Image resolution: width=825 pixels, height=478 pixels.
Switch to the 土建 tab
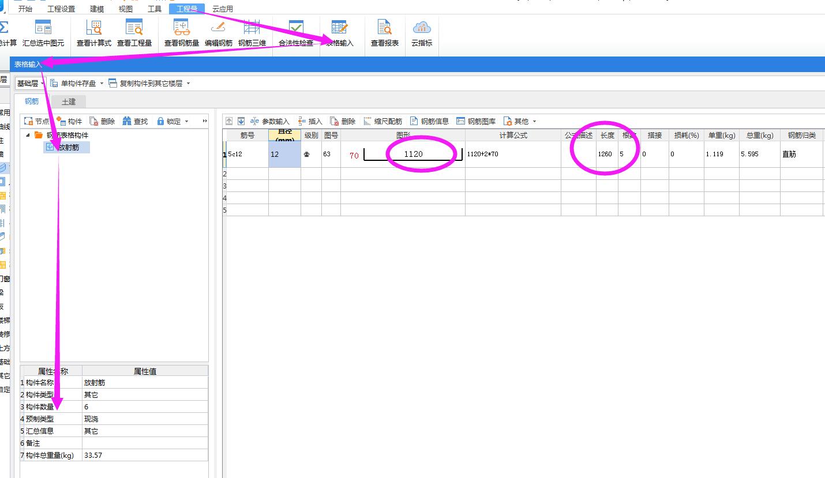click(69, 101)
